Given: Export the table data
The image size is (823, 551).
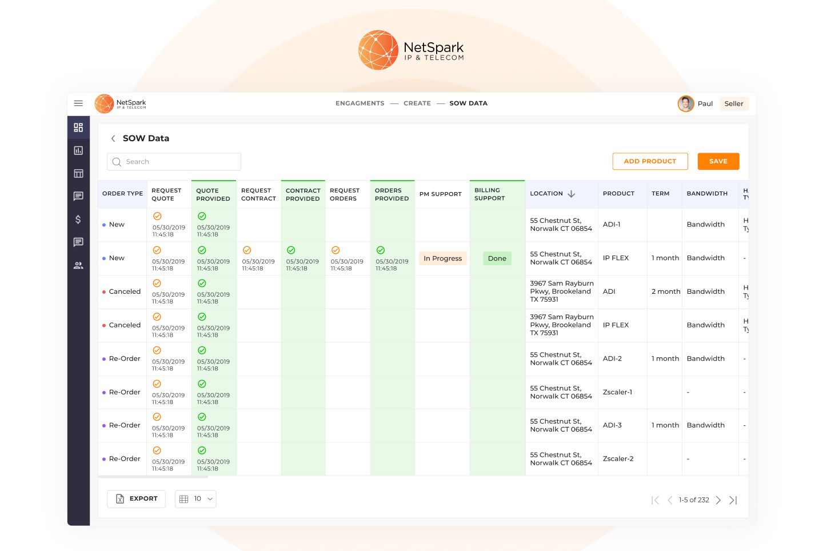Looking at the screenshot, I should [137, 499].
